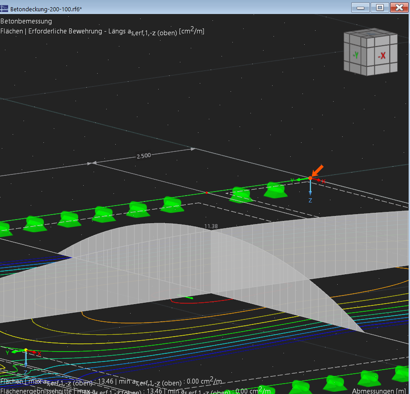Viewport: 410px width, 394px height.
Task: Click the green support nearest the orange node
Action: tap(275, 190)
